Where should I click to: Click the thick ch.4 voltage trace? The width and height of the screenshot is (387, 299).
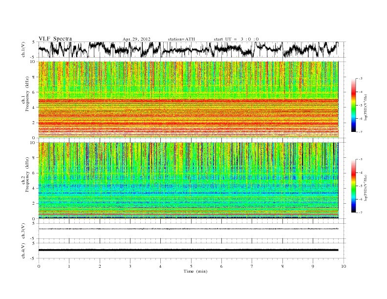coord(188,250)
